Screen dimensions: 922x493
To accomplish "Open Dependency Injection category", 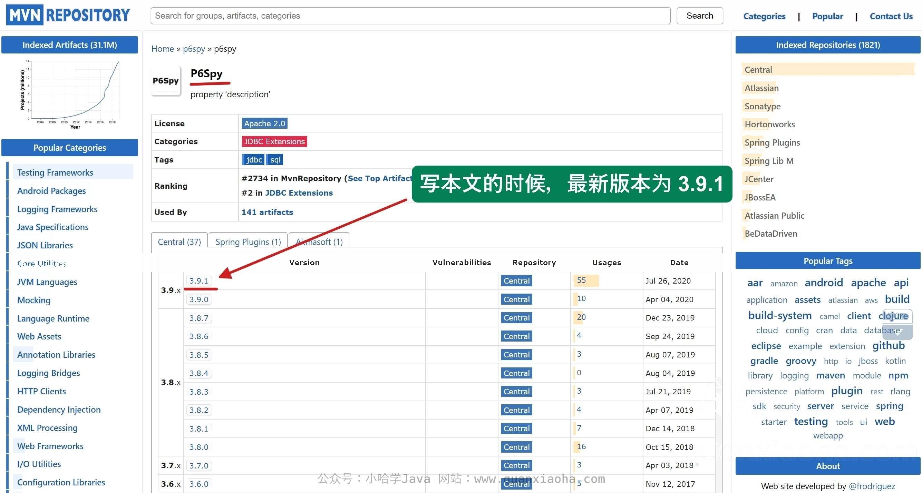I will pos(59,410).
